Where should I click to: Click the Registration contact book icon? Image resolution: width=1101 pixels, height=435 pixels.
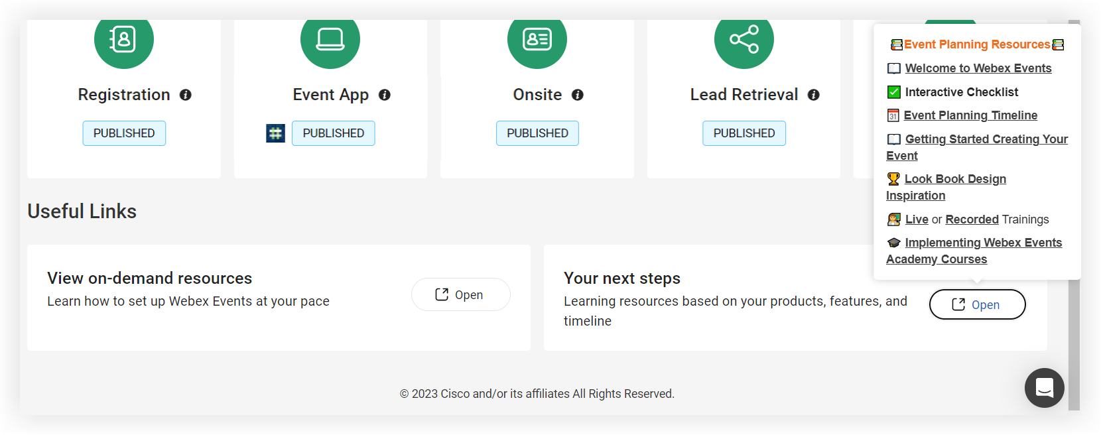(x=123, y=40)
